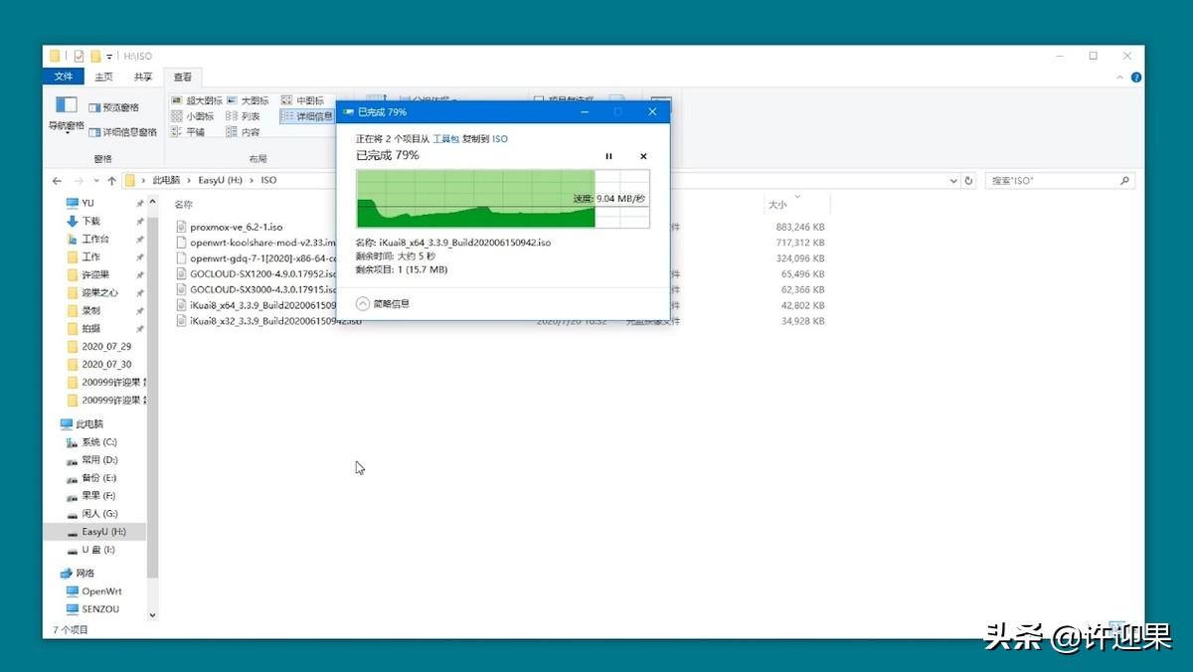Open the 工具包 source link in dialog

[x=445, y=139]
